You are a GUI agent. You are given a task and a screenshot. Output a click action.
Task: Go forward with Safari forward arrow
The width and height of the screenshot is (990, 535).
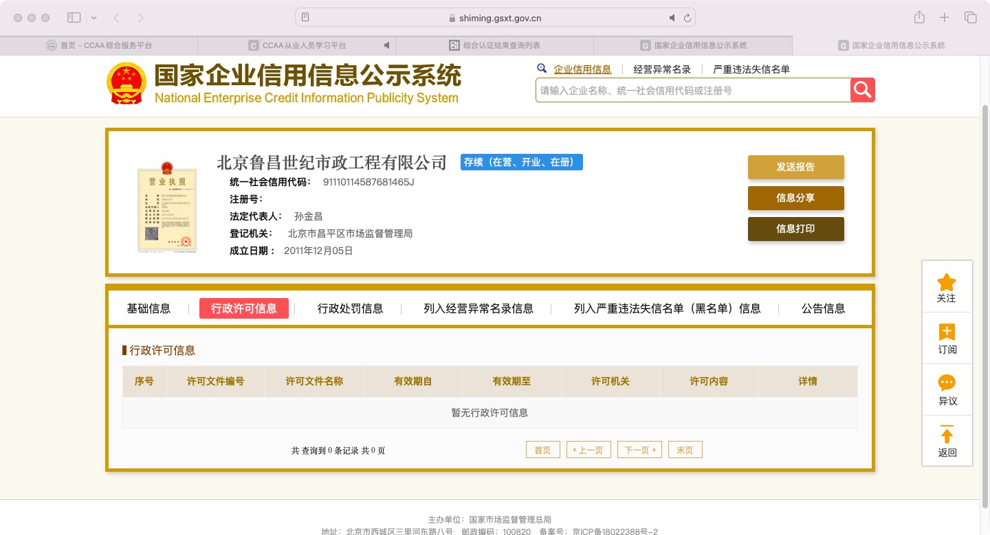(x=141, y=17)
